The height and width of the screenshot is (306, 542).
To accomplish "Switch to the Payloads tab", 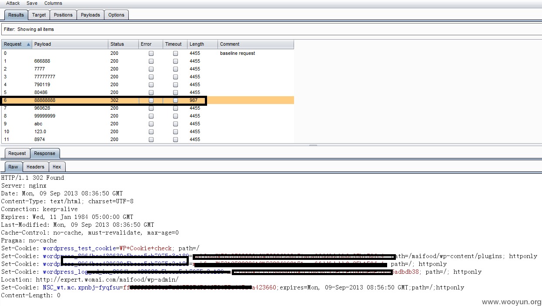I will tap(90, 15).
